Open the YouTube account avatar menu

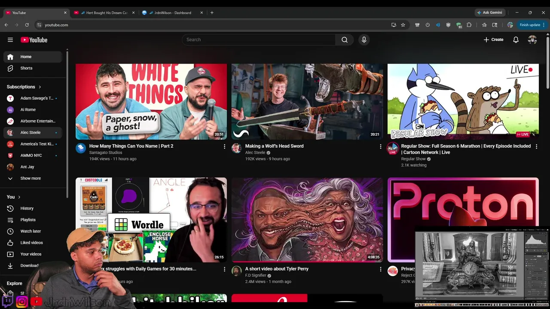[x=532, y=40]
